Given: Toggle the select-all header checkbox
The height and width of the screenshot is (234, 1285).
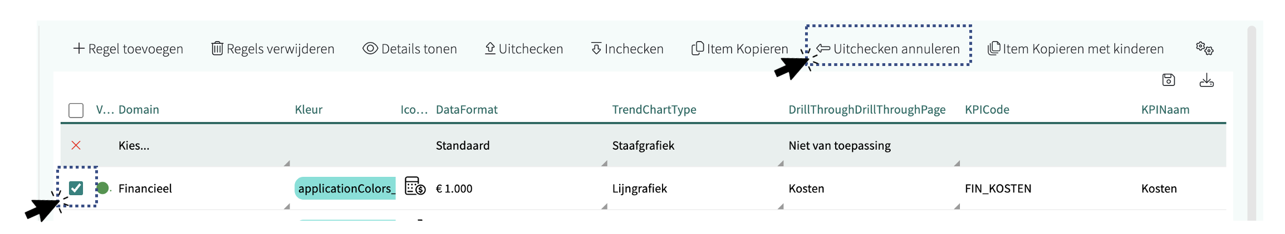Looking at the screenshot, I should 76,110.
